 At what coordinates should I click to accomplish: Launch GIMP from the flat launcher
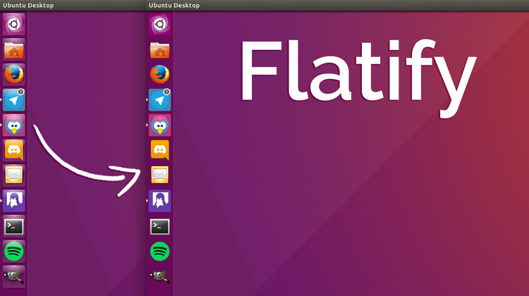click(x=160, y=276)
